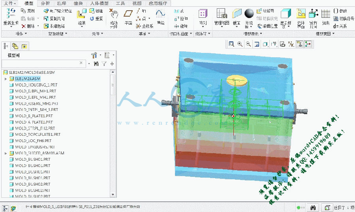Select MOLD_A_PLATE1.PRT in the model tree

click(x=34, y=122)
